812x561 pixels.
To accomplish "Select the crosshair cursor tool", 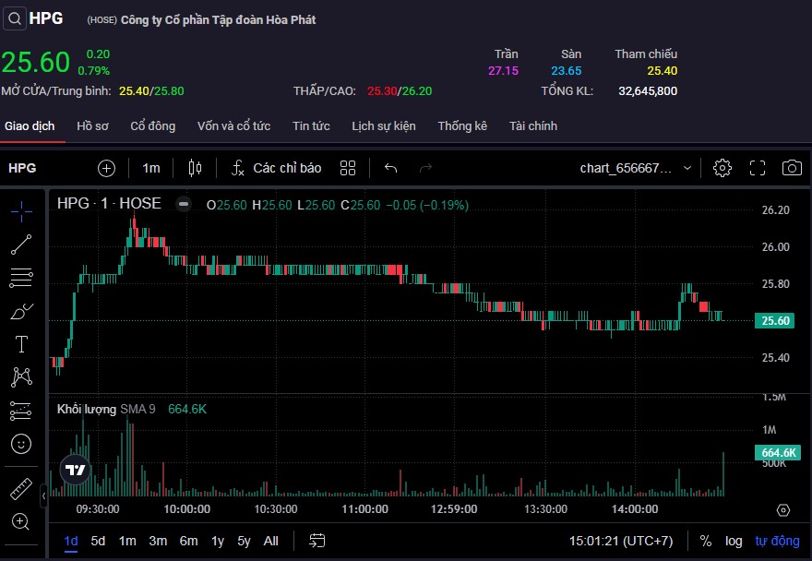I will pos(21,211).
